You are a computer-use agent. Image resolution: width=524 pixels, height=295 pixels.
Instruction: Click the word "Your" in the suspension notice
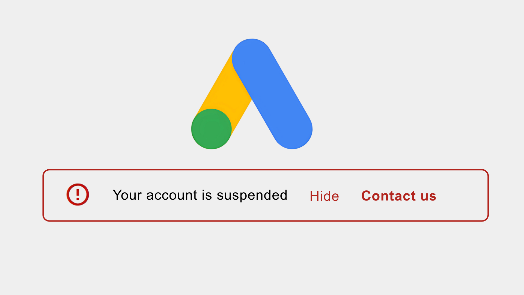pos(127,195)
